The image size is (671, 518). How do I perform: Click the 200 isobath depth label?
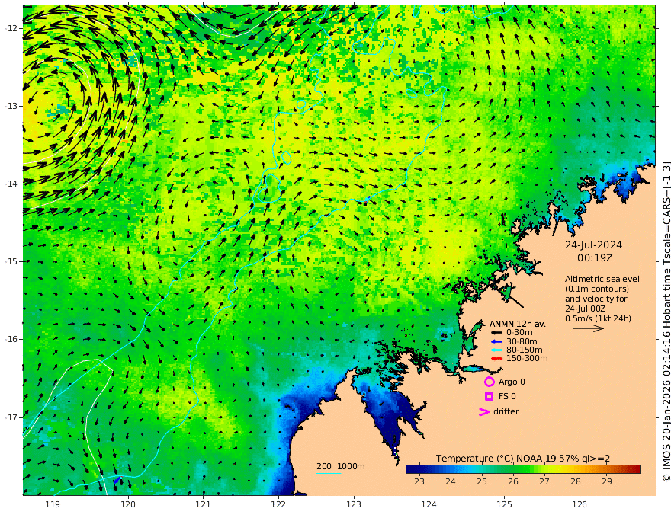[324, 466]
